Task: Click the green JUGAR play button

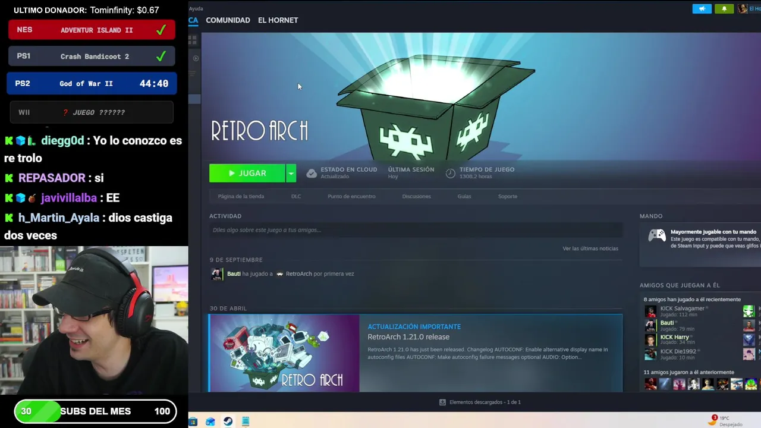Action: tap(247, 173)
